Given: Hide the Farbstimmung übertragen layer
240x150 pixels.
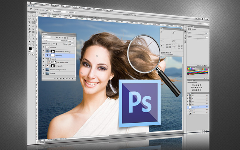Looking at the screenshot, I should [43, 51].
